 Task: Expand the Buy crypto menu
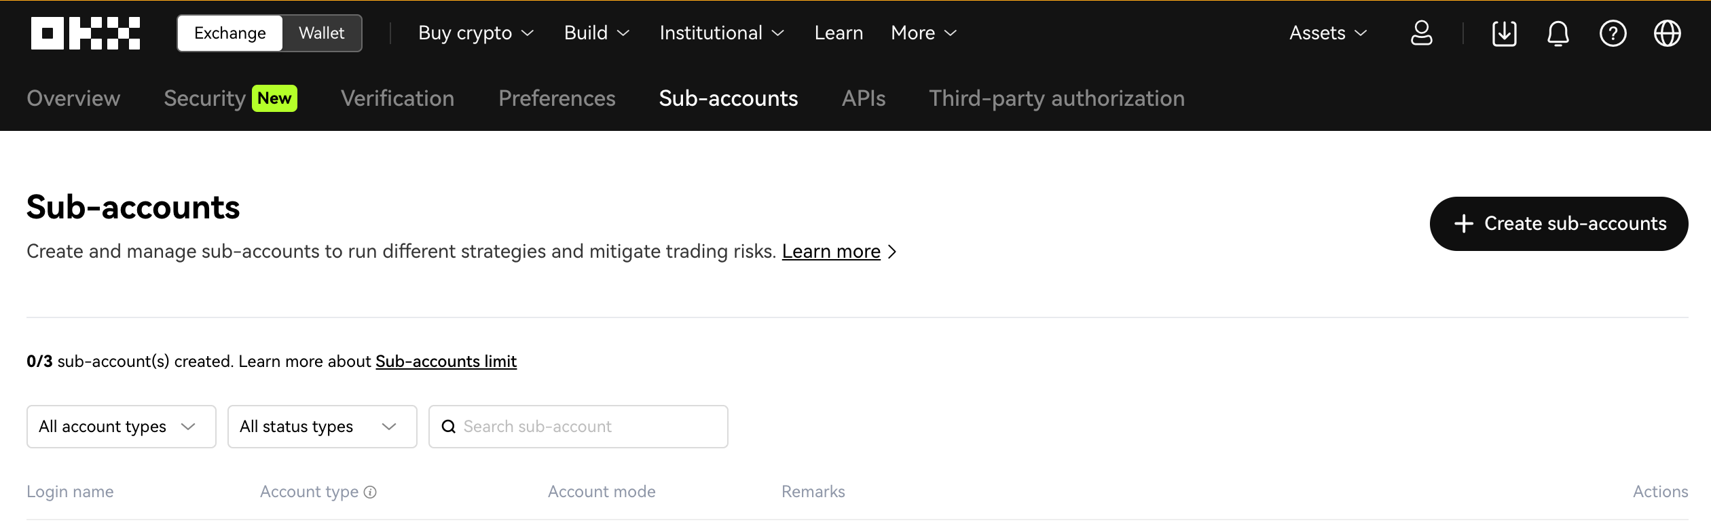475,33
